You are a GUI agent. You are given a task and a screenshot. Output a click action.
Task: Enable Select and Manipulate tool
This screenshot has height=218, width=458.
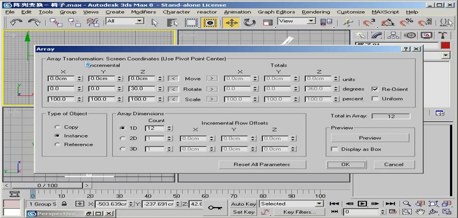348,22
